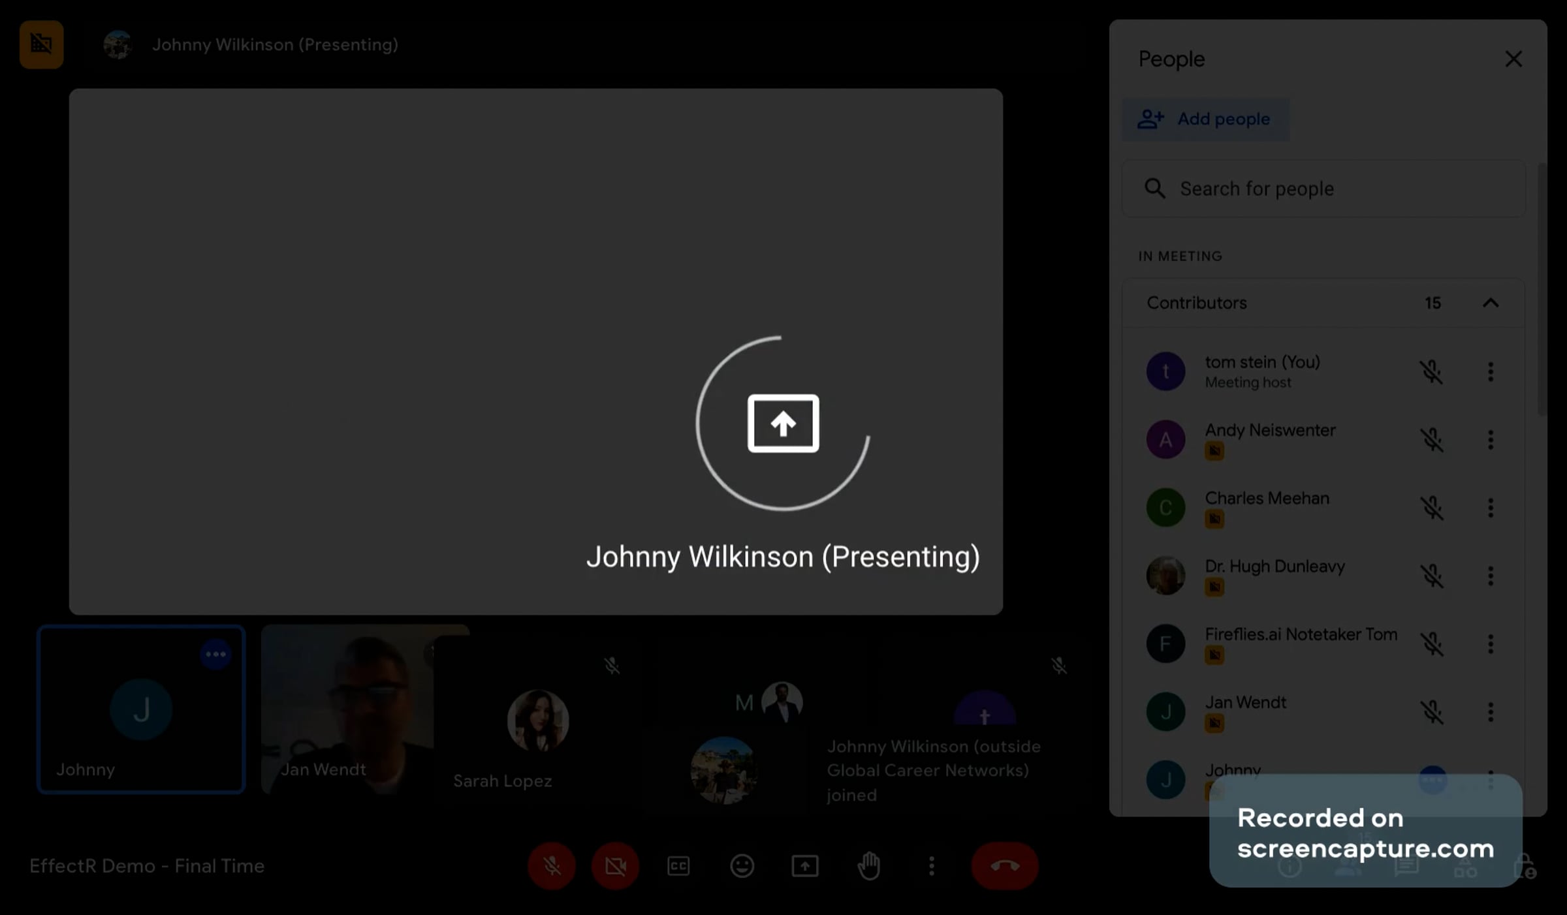
Task: Open more options for Jan Wendt
Action: coord(1490,711)
